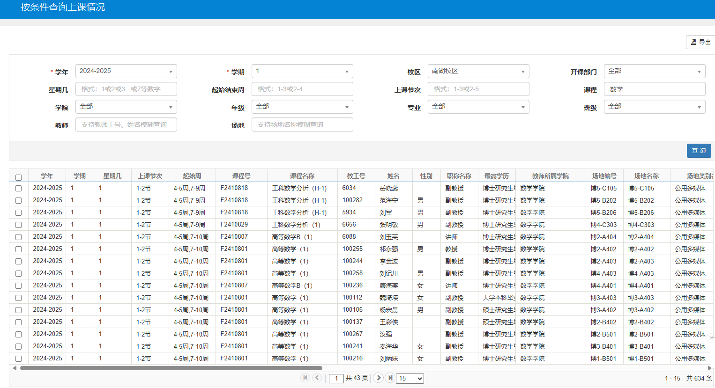The height and width of the screenshot is (388, 715).
Task: Open the rows-per-page 15 dropdown
Action: (x=410, y=378)
